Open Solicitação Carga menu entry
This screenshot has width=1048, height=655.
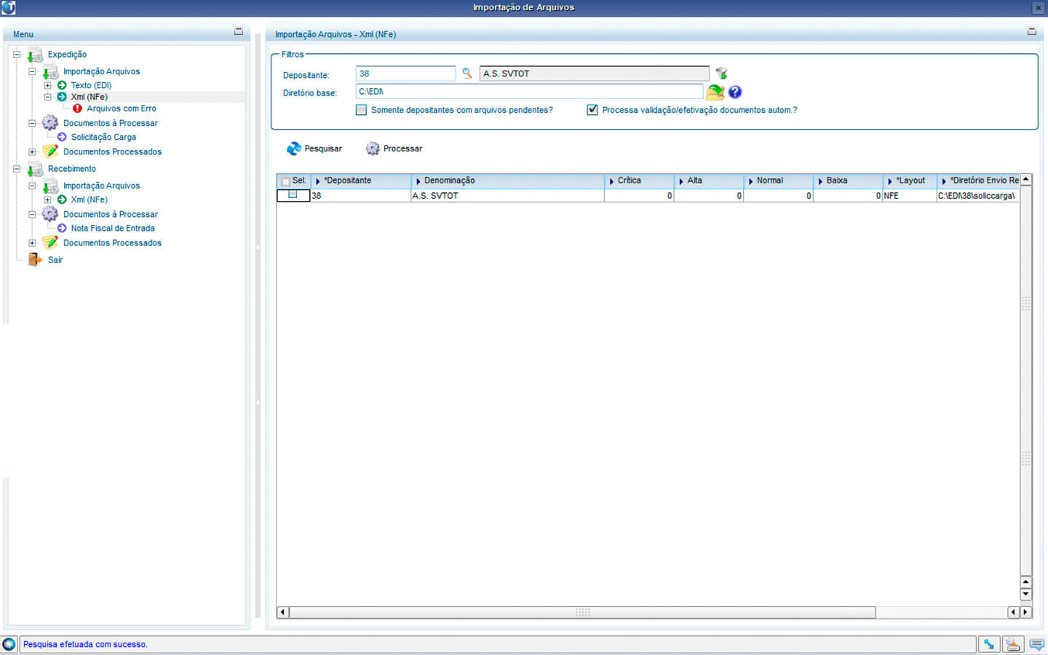103,137
